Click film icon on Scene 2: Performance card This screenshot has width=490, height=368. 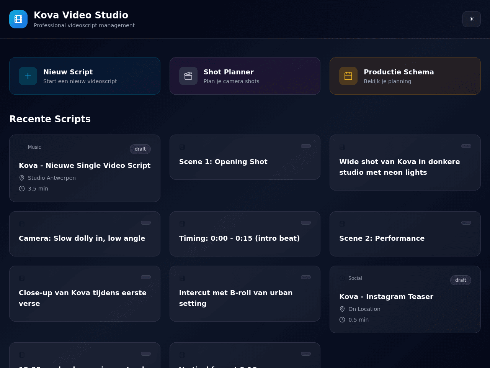(x=342, y=224)
